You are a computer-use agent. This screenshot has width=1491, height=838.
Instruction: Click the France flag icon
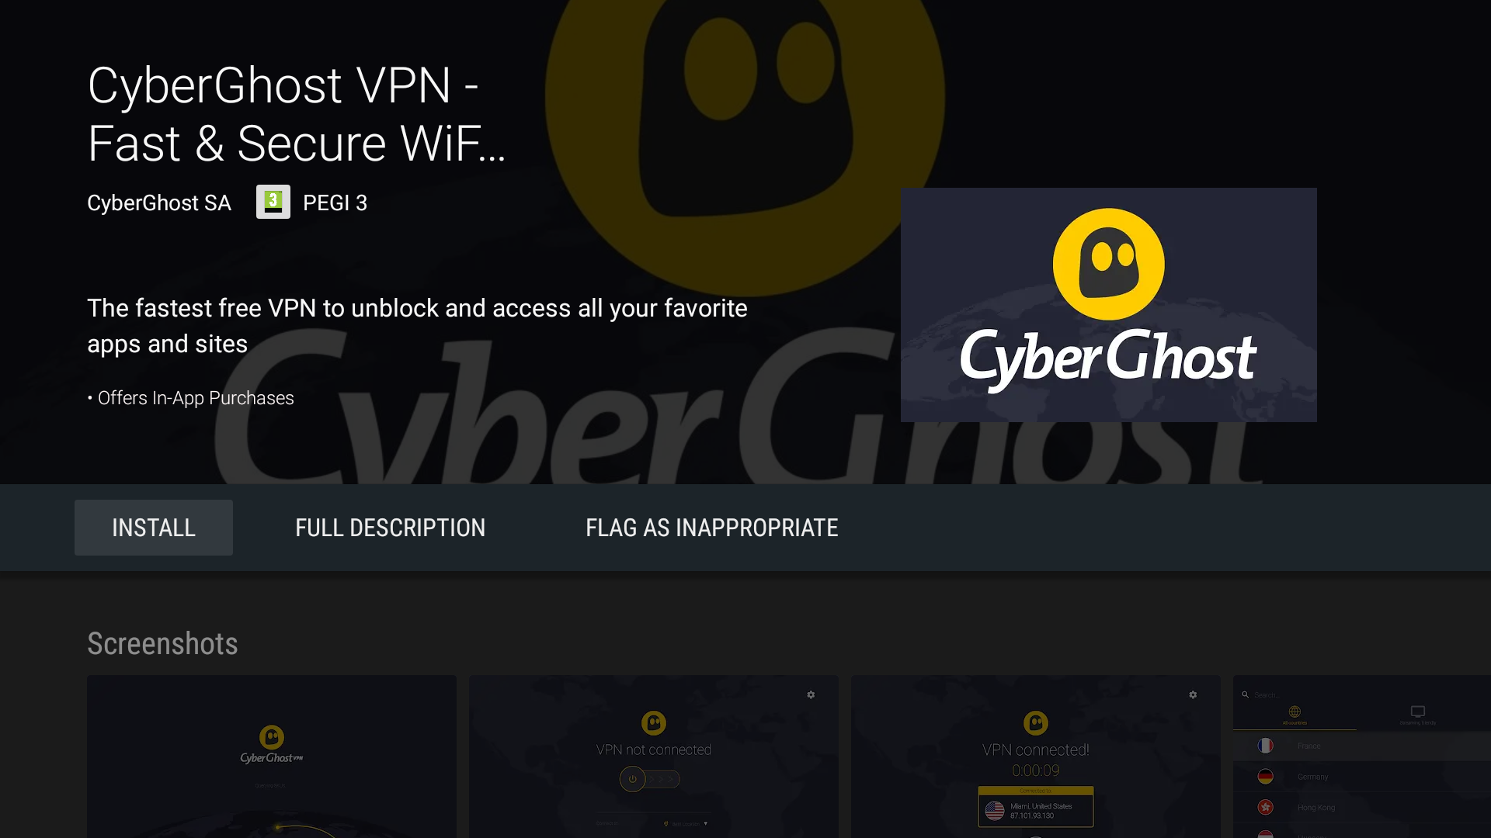1266,746
